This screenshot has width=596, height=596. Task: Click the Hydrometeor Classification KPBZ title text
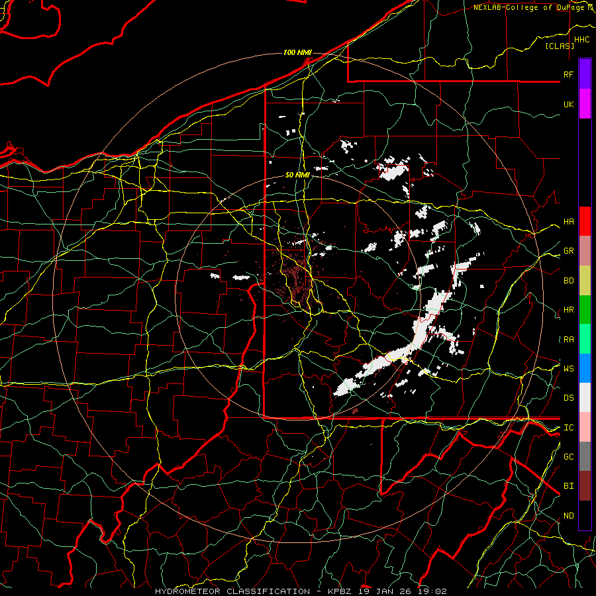click(x=301, y=591)
